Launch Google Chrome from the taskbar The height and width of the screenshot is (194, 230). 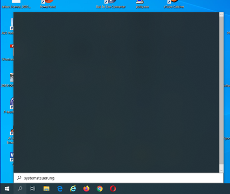pyautogui.click(x=100, y=188)
